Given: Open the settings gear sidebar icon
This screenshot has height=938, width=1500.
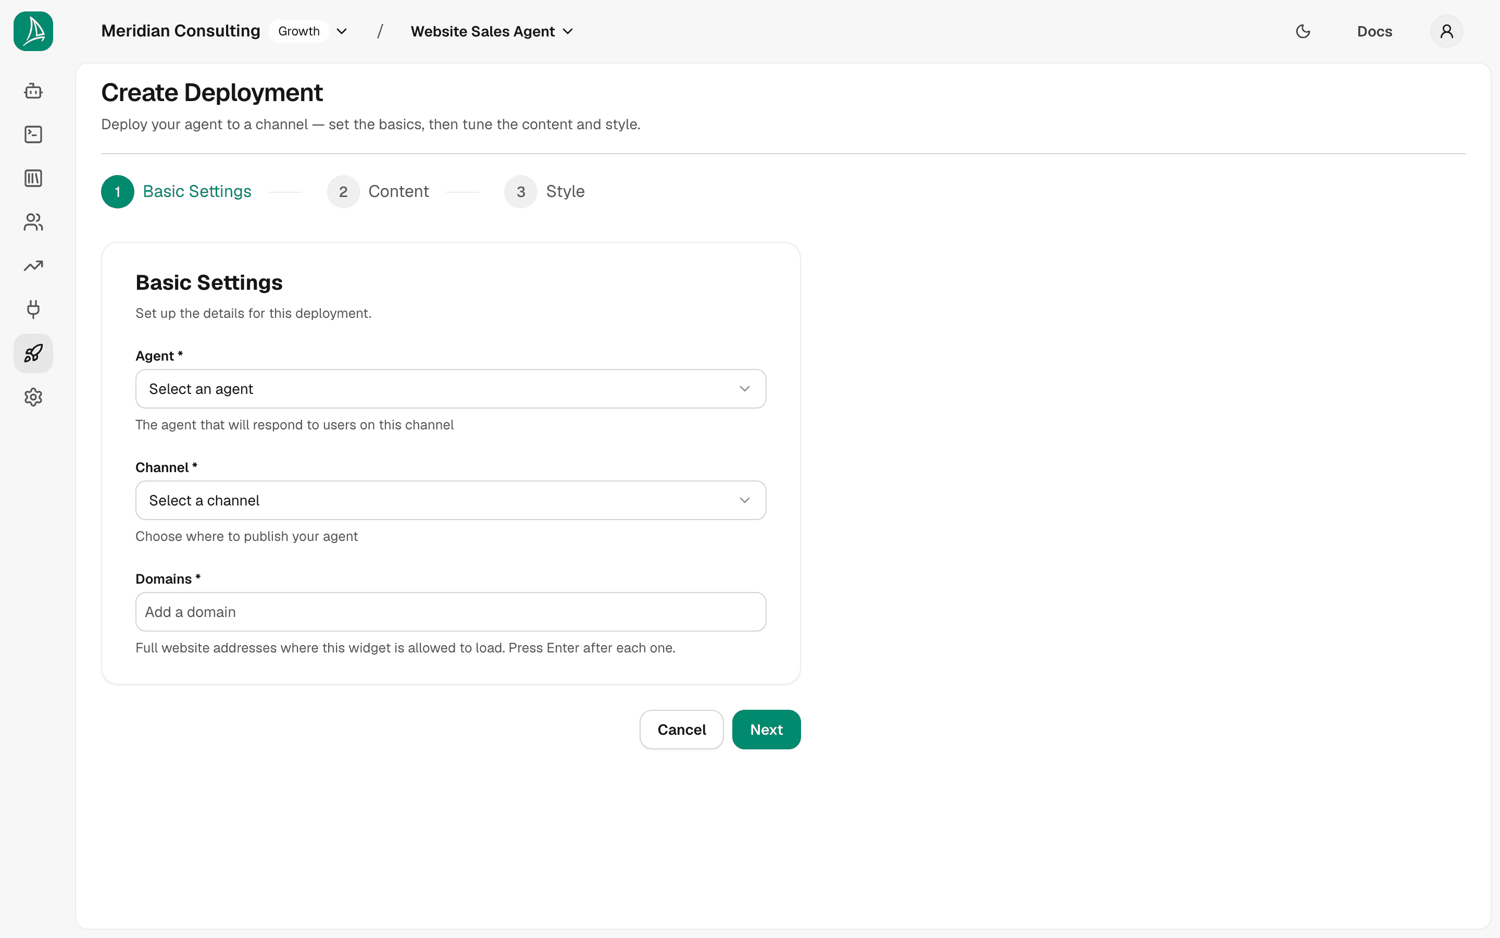Looking at the screenshot, I should click(33, 397).
